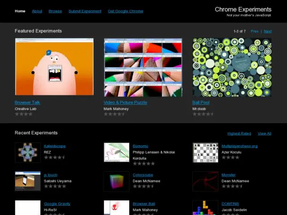This screenshot has width=287, height=215.
Task: Open the Monster title link
Action: 228,175
